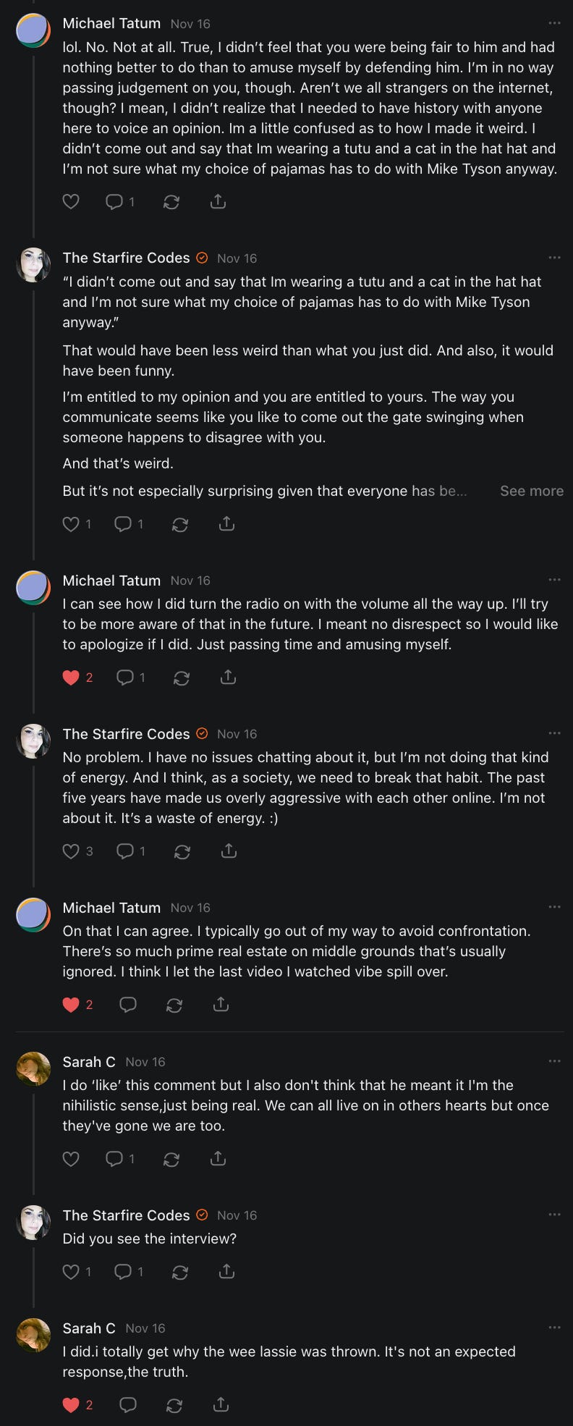
Task: Open options menu on Sarah C's first comment
Action: click(554, 1061)
